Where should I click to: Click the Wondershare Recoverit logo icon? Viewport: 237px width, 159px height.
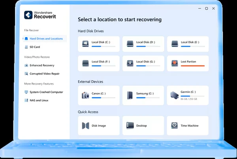(x=28, y=15)
